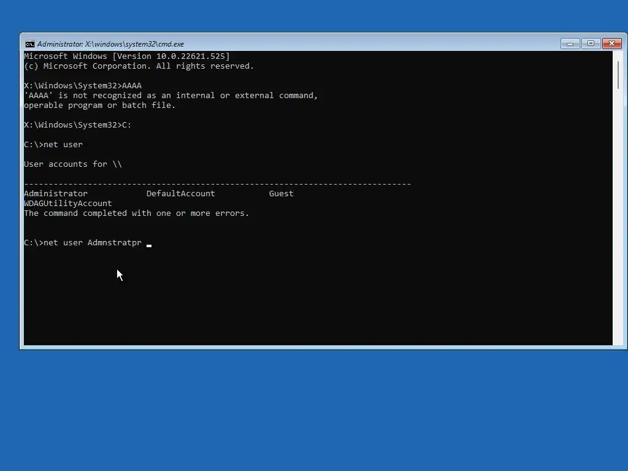Click the "Administrator" account name in list
The width and height of the screenshot is (628, 471).
[x=56, y=193]
